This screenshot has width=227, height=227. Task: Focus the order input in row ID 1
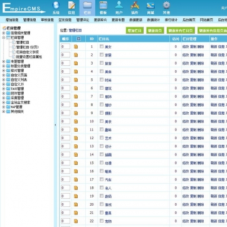[x=65, y=46]
